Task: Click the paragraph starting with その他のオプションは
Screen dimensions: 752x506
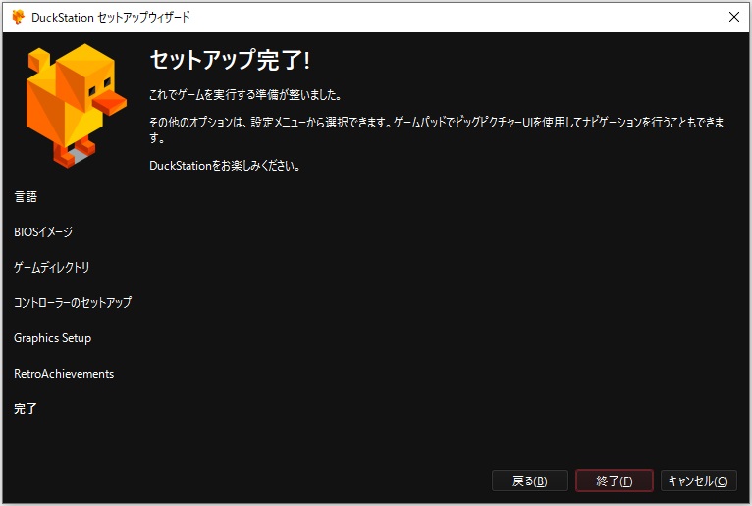Action: tap(437, 129)
